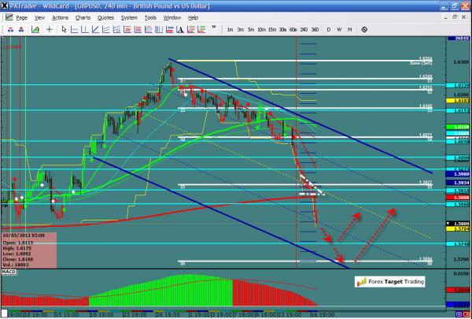Open the View menu
The image size is (472, 319).
[x=39, y=18]
